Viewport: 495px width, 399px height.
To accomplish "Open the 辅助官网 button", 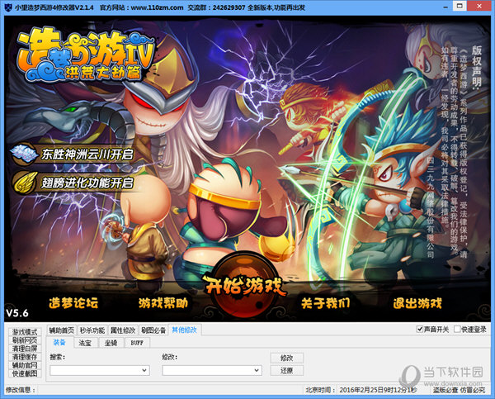I will tap(25, 365).
